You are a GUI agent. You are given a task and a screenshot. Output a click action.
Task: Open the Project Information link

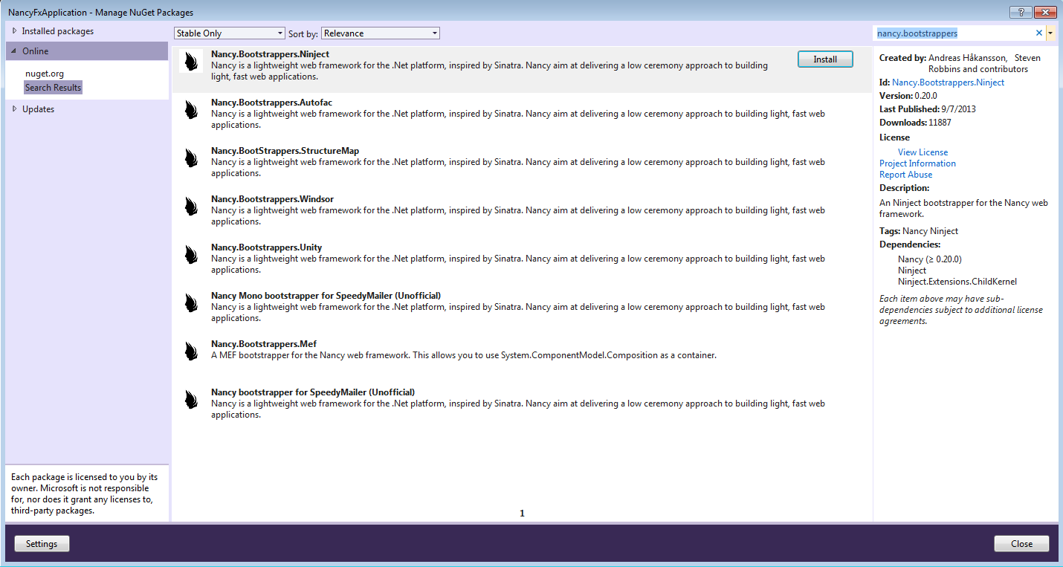[917, 163]
